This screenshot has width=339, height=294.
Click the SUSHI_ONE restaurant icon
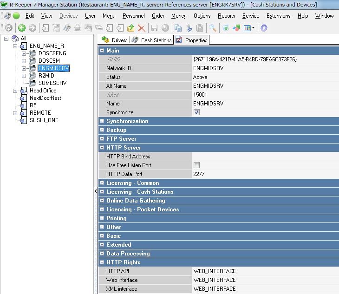(23, 120)
